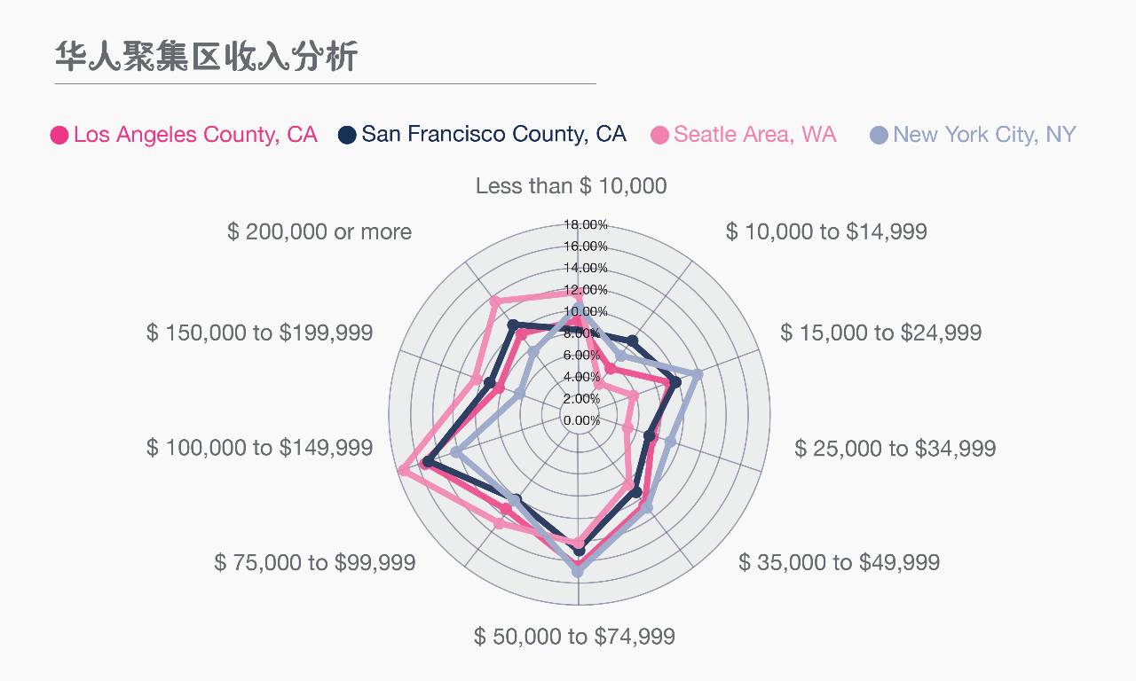Select the Los Angeles County, CA legend label
Screen dimensions: 1136x681
pos(195,135)
